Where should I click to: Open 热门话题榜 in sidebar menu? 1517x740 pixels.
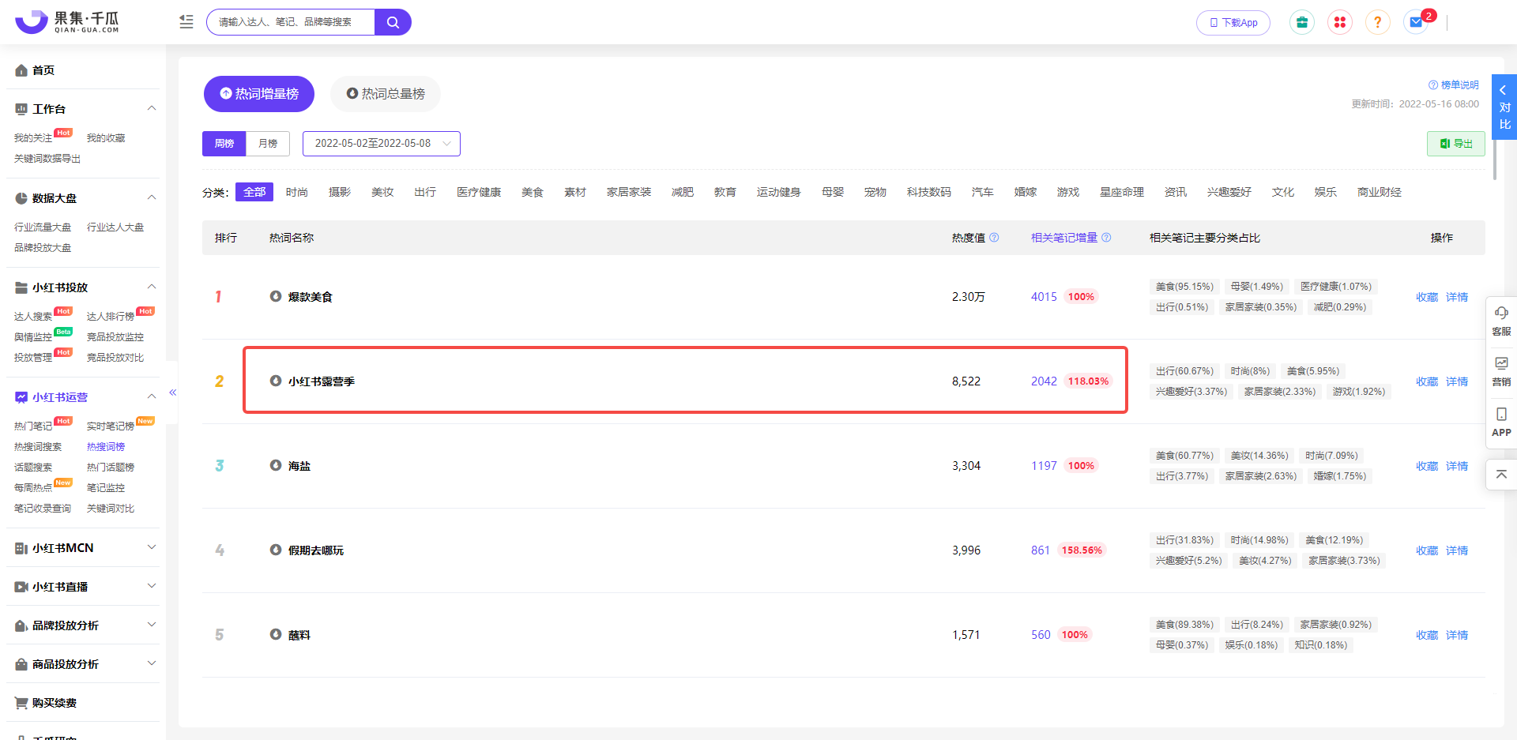point(111,467)
